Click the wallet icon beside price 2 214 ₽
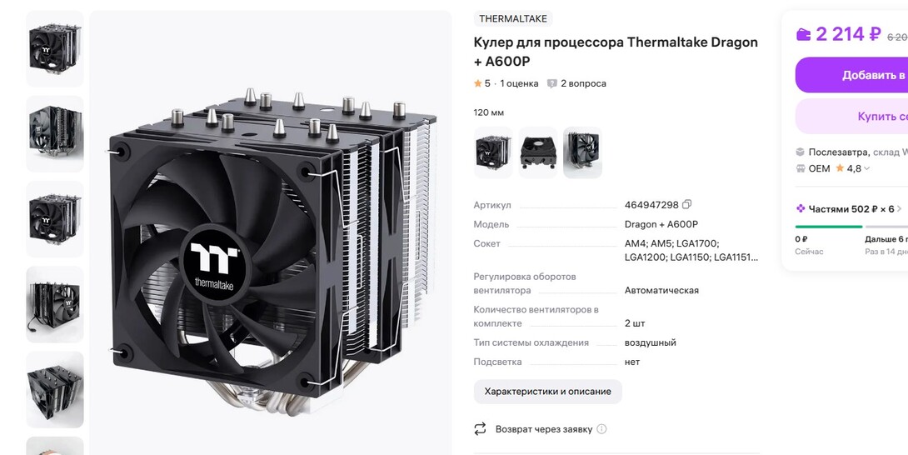Screen dimensions: 908x455 click(x=804, y=35)
